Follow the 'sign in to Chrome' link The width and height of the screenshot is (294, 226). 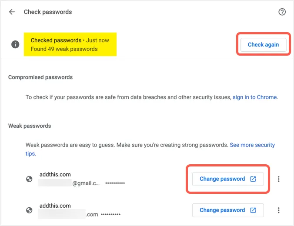pyautogui.click(x=254, y=97)
